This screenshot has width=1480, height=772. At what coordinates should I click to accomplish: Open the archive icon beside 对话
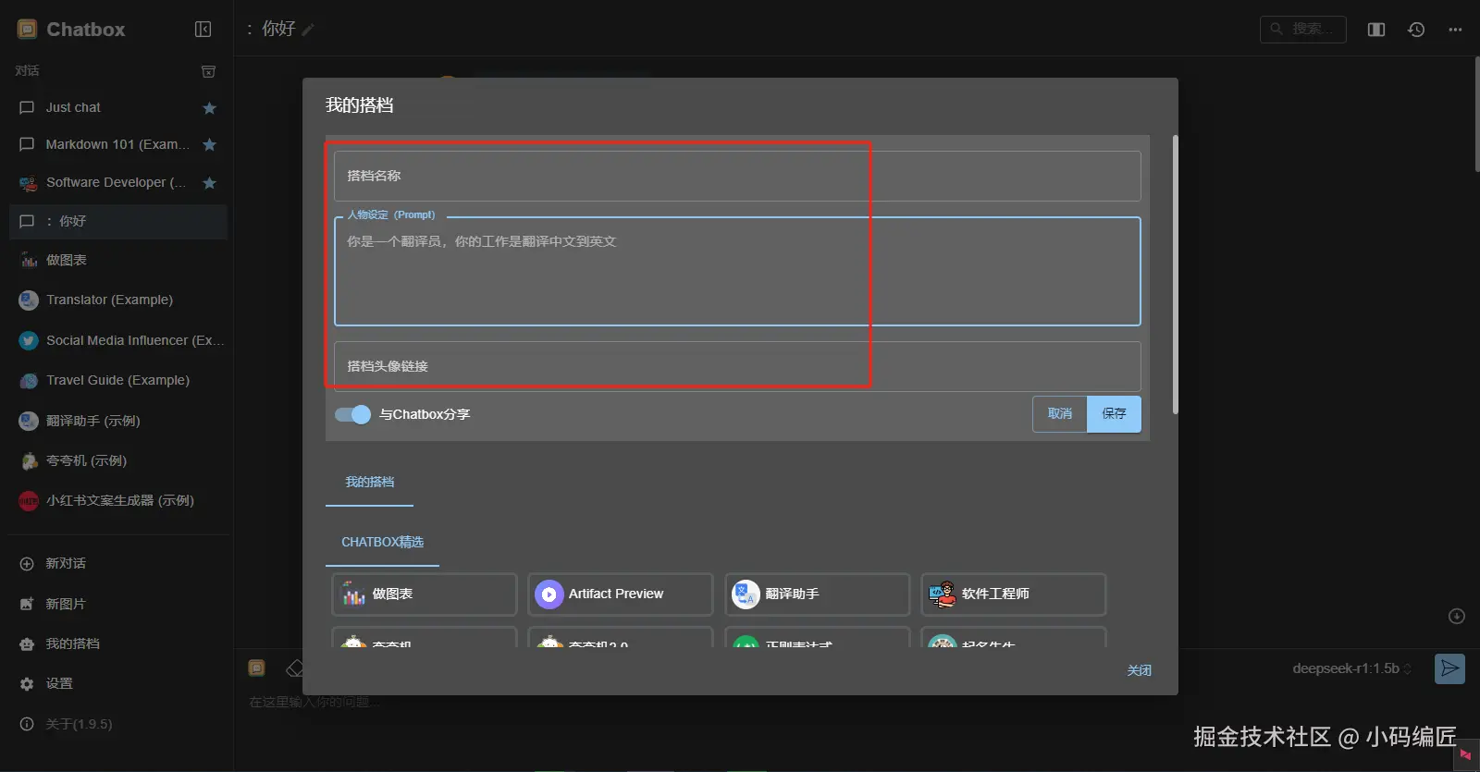click(x=209, y=71)
